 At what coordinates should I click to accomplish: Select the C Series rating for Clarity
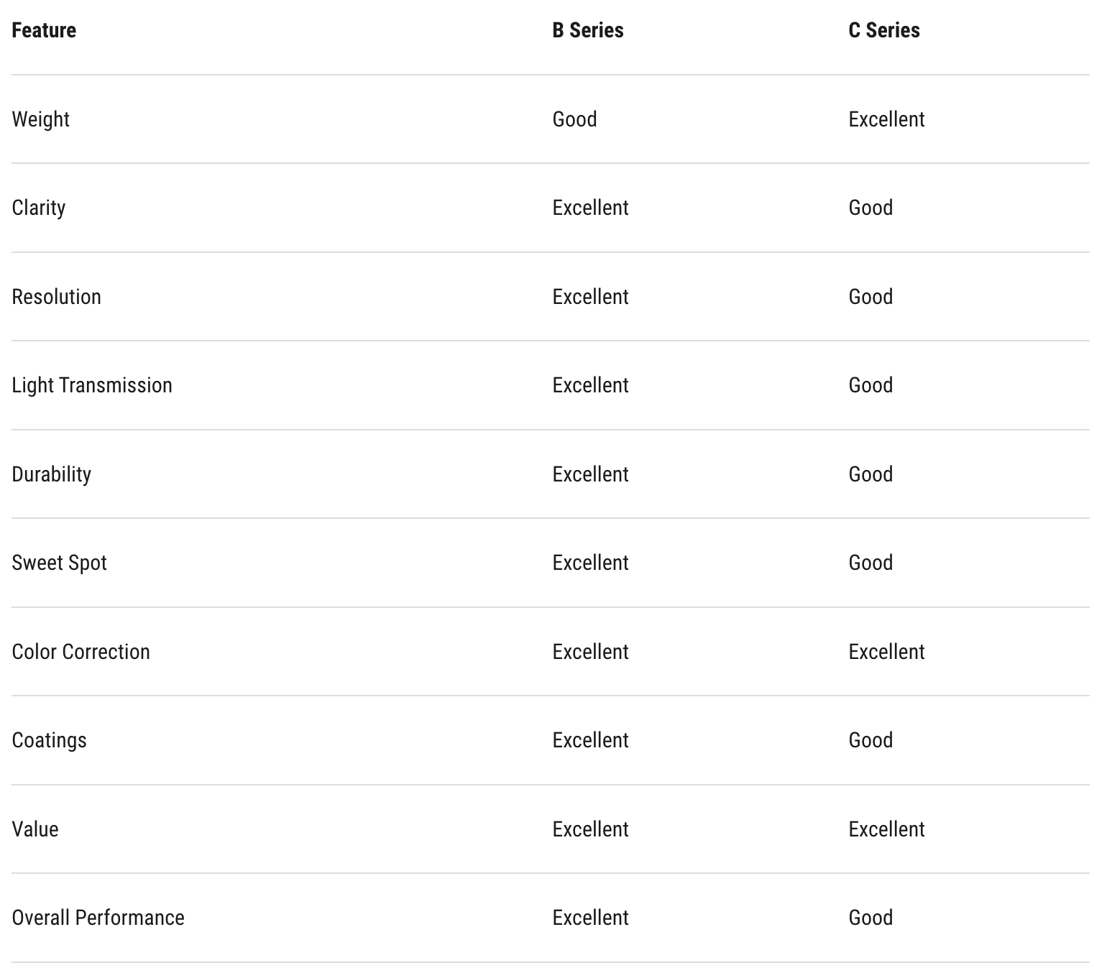871,208
